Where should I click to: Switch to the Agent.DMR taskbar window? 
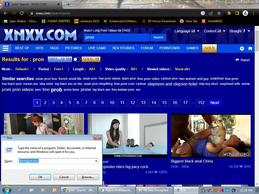(x=117, y=190)
